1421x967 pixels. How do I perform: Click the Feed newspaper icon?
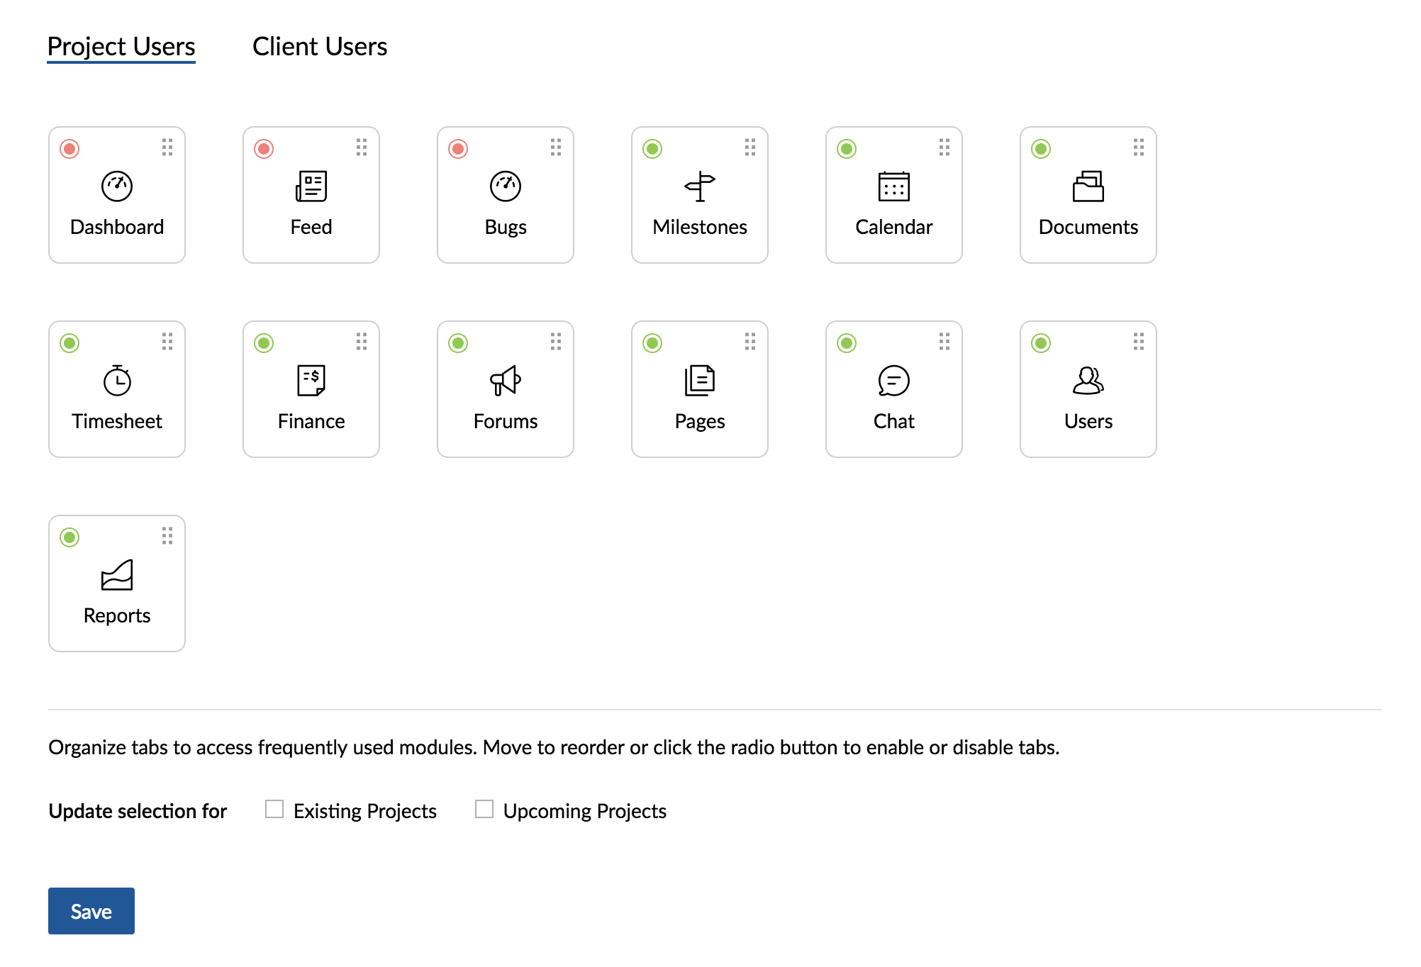point(311,186)
